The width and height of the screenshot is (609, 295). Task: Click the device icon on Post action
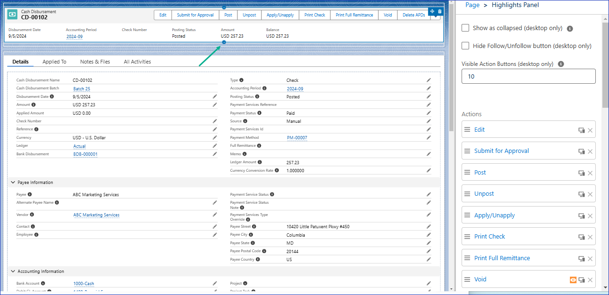582,173
